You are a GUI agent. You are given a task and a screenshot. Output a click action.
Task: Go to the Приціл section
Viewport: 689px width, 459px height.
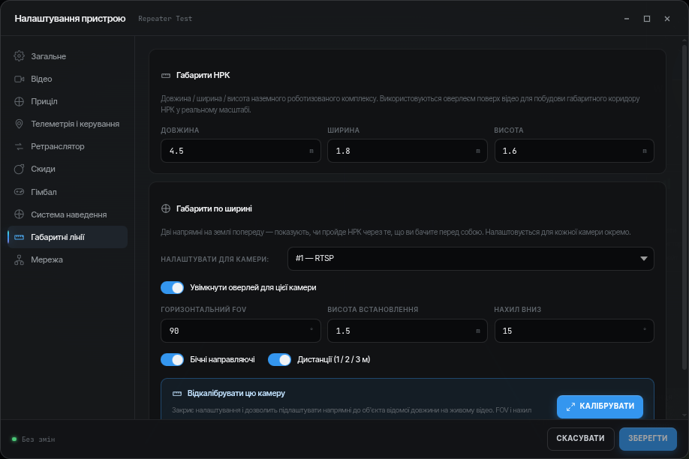(68, 101)
